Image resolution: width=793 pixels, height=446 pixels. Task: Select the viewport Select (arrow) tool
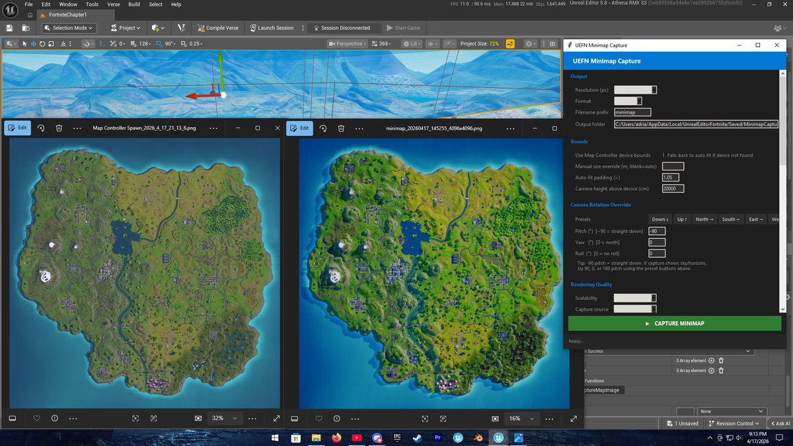(24, 44)
